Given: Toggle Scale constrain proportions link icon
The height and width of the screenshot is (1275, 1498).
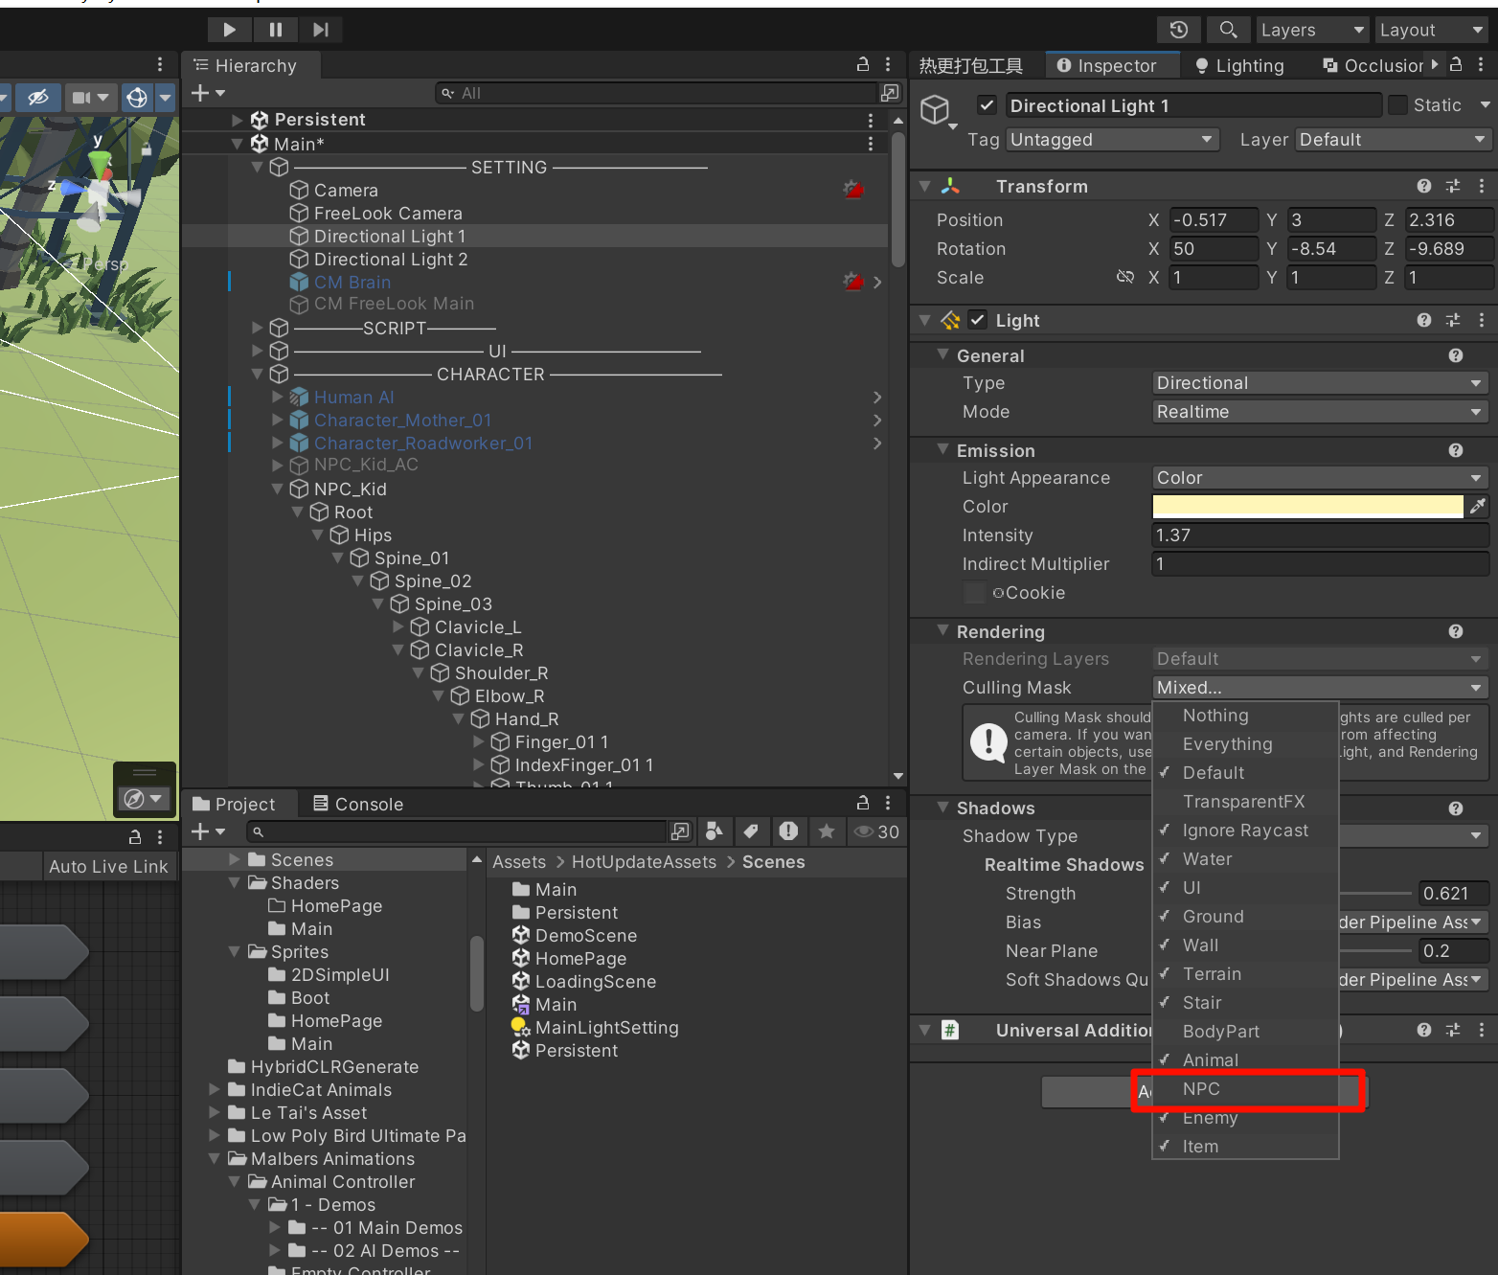Looking at the screenshot, I should click(1125, 277).
